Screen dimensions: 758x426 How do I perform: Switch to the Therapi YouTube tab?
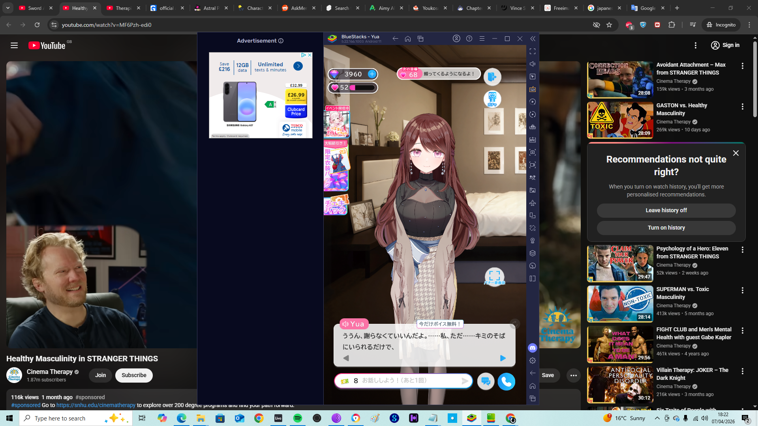tap(124, 8)
